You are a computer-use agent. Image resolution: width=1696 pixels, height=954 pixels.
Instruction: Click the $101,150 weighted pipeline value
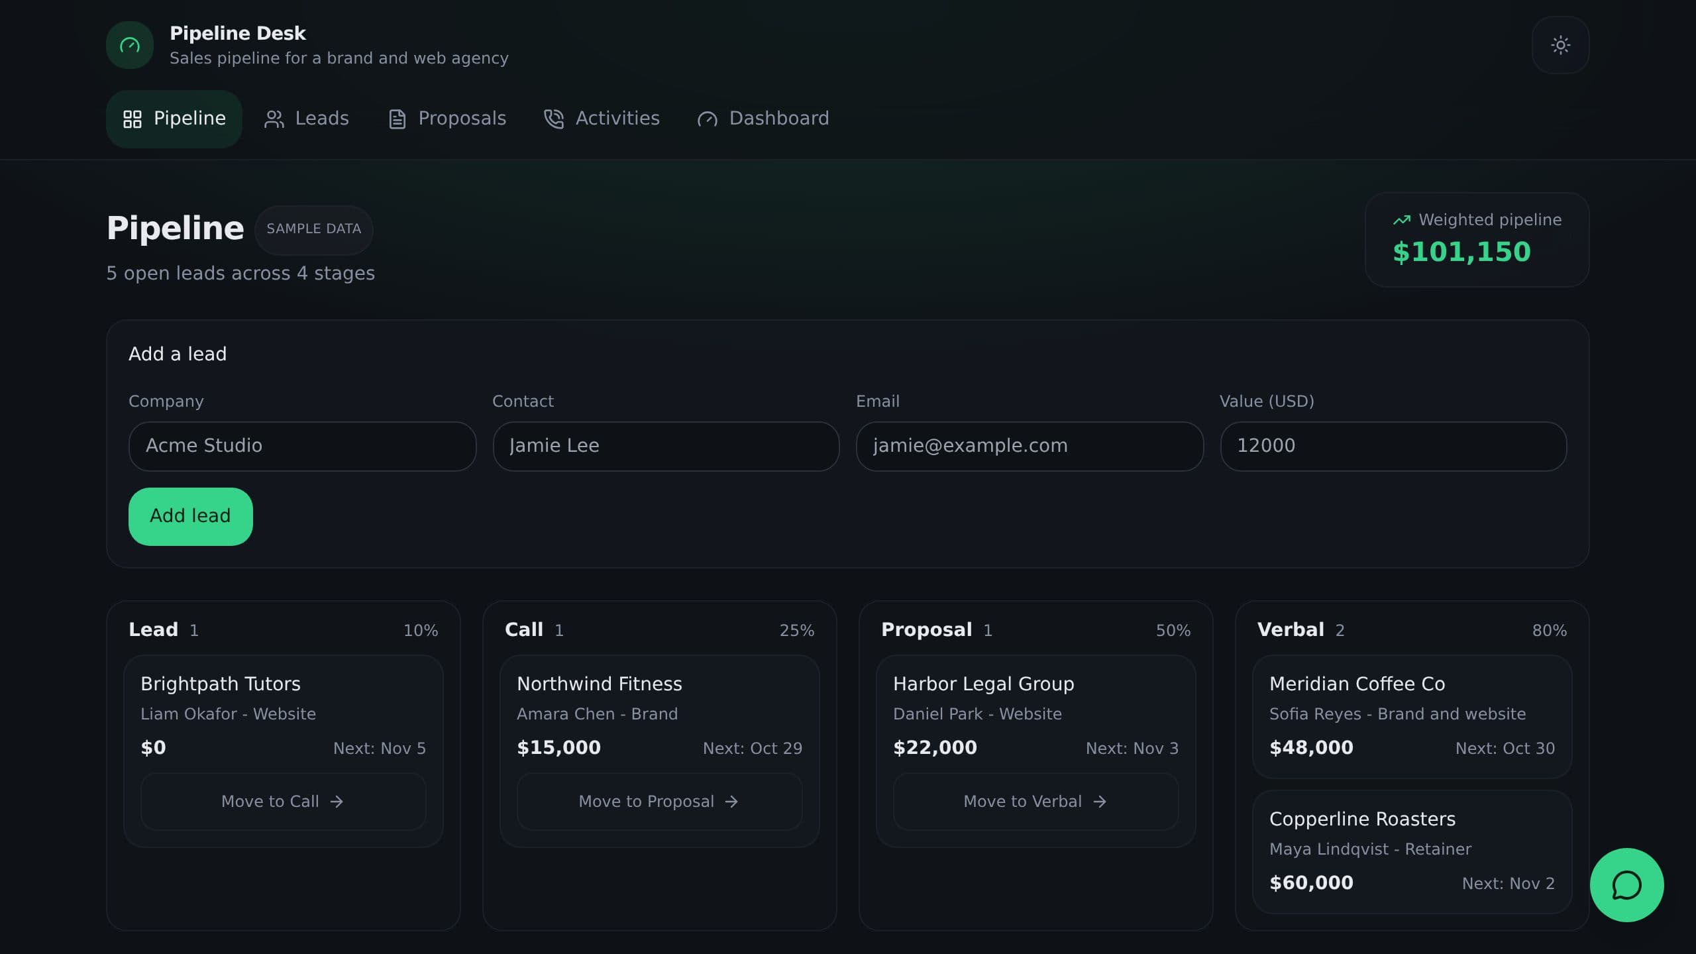[1461, 252]
